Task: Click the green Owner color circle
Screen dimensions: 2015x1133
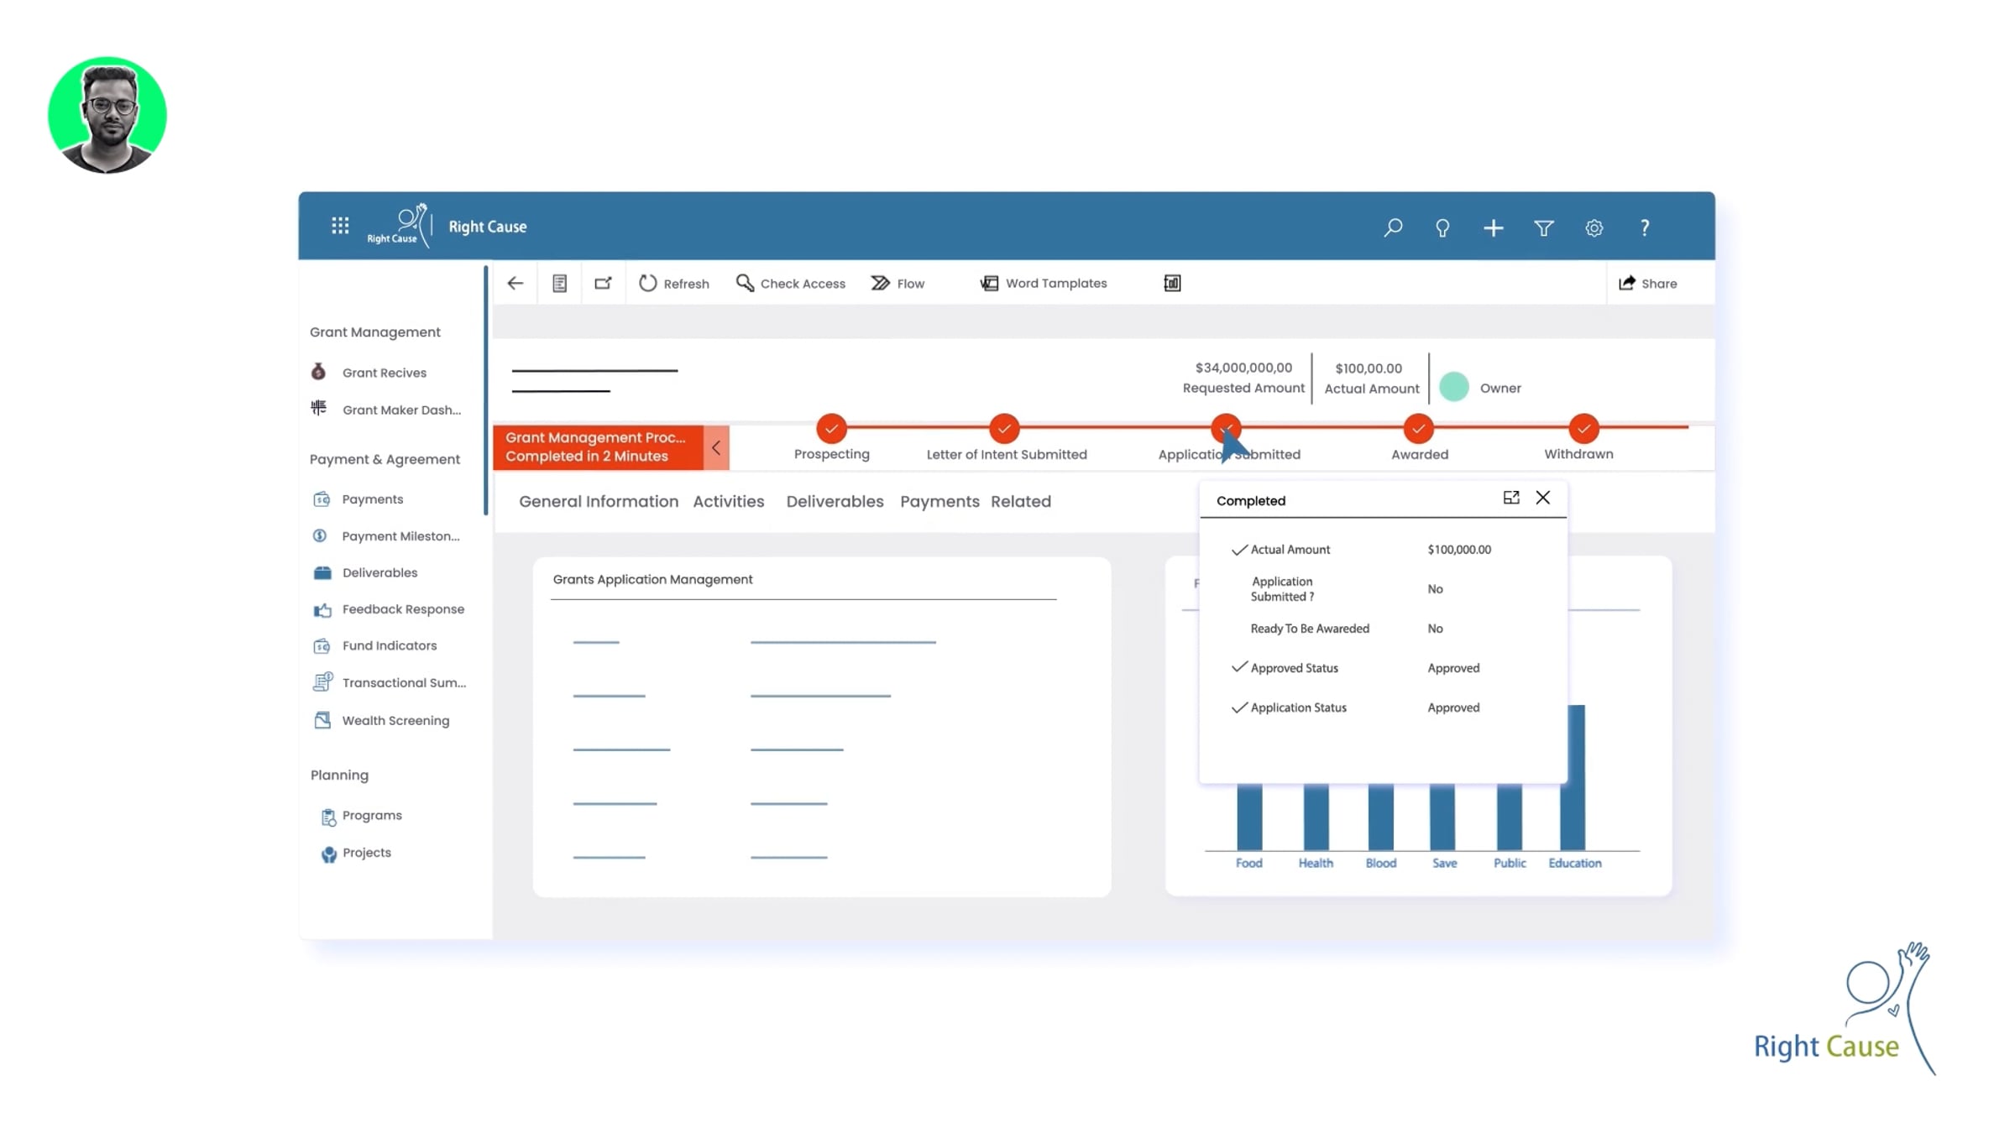Action: tap(1454, 387)
